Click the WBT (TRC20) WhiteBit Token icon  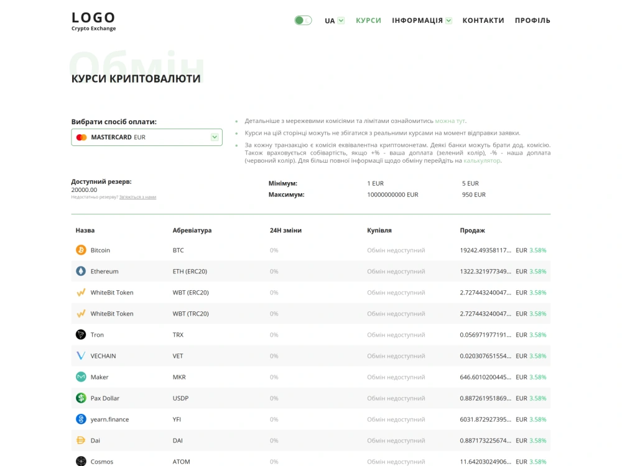pos(81,313)
